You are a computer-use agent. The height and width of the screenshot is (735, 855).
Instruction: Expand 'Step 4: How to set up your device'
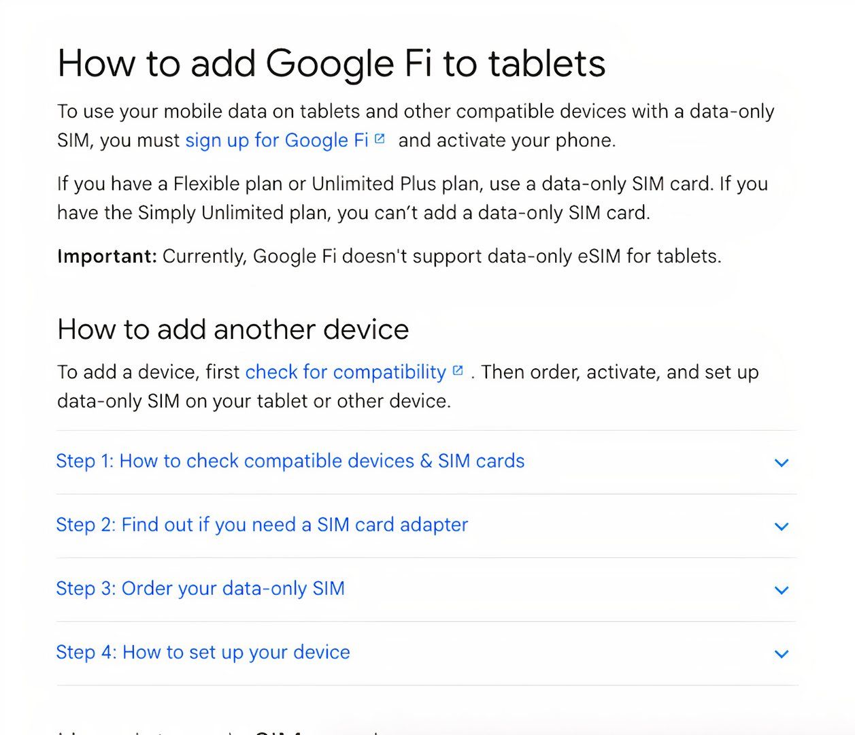click(203, 653)
